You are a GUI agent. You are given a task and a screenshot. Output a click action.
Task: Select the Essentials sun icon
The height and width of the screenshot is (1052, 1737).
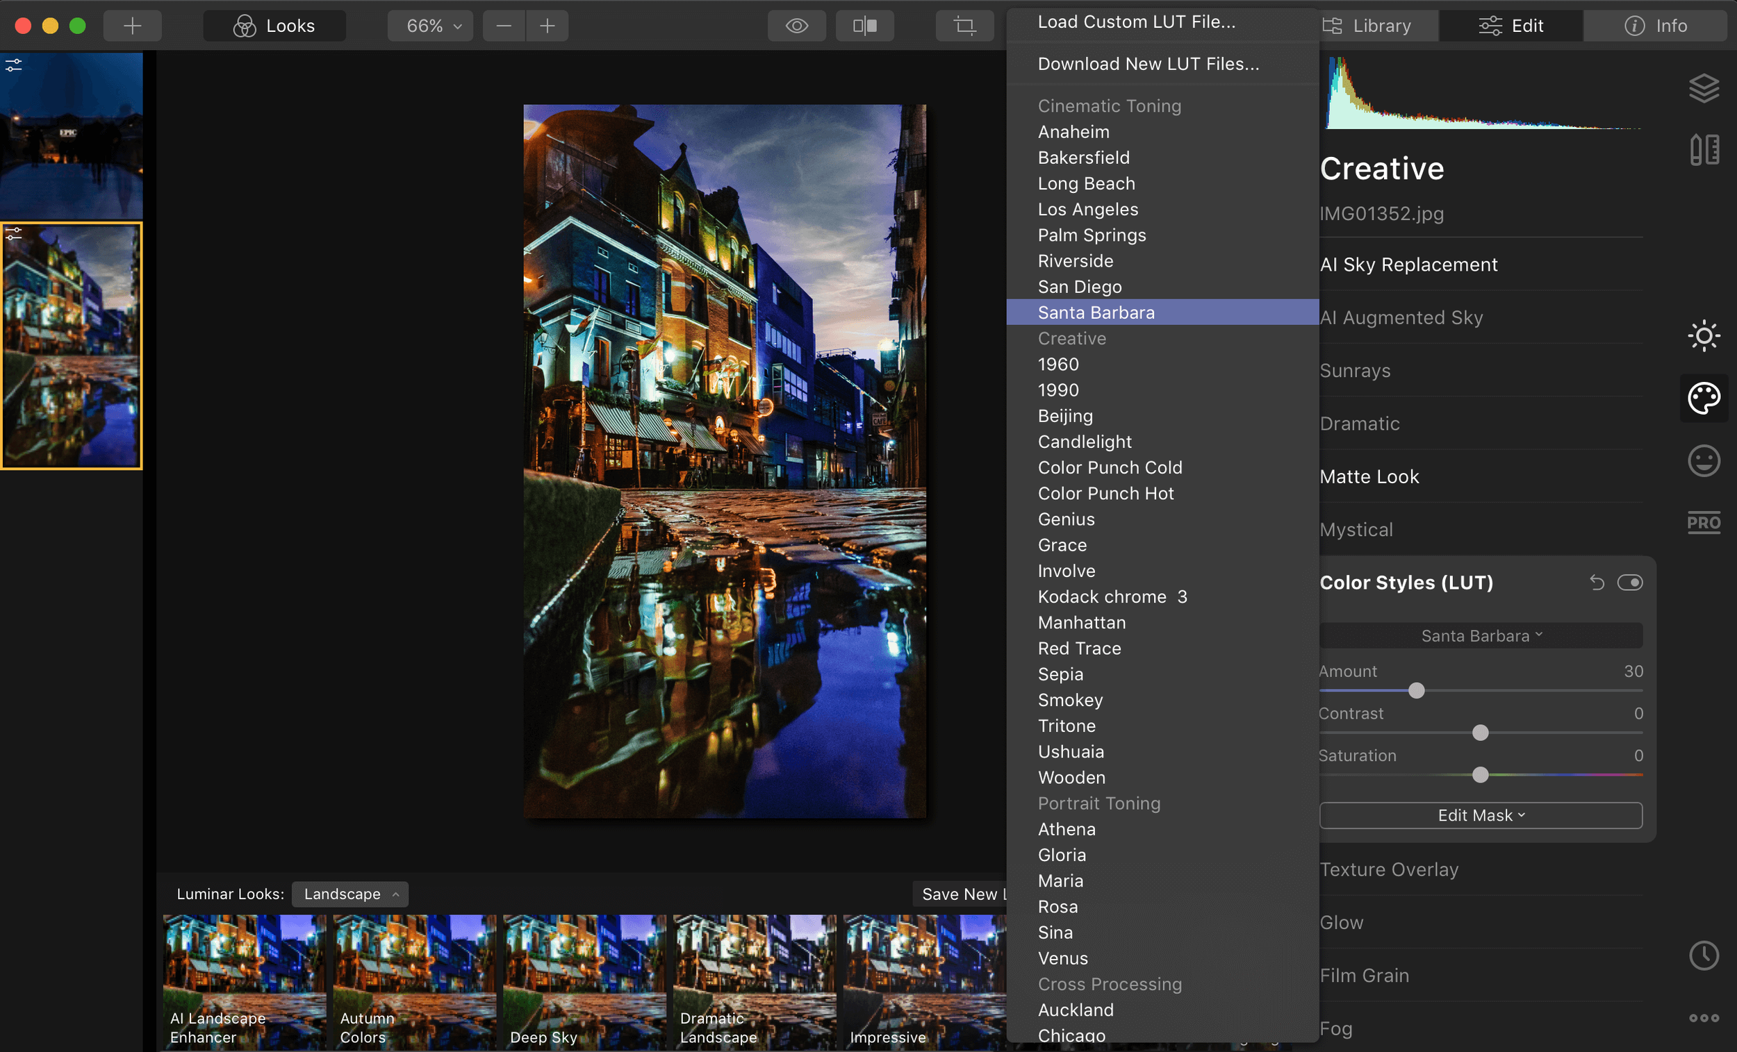(1703, 335)
